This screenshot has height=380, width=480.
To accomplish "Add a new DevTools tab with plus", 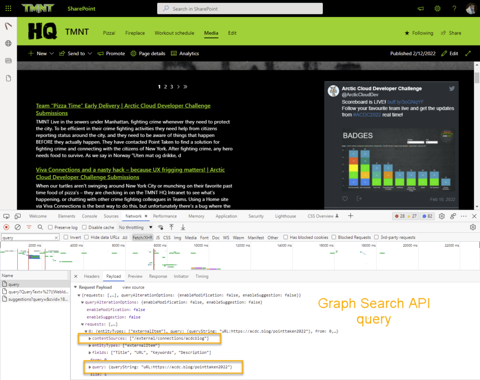I will point(351,216).
